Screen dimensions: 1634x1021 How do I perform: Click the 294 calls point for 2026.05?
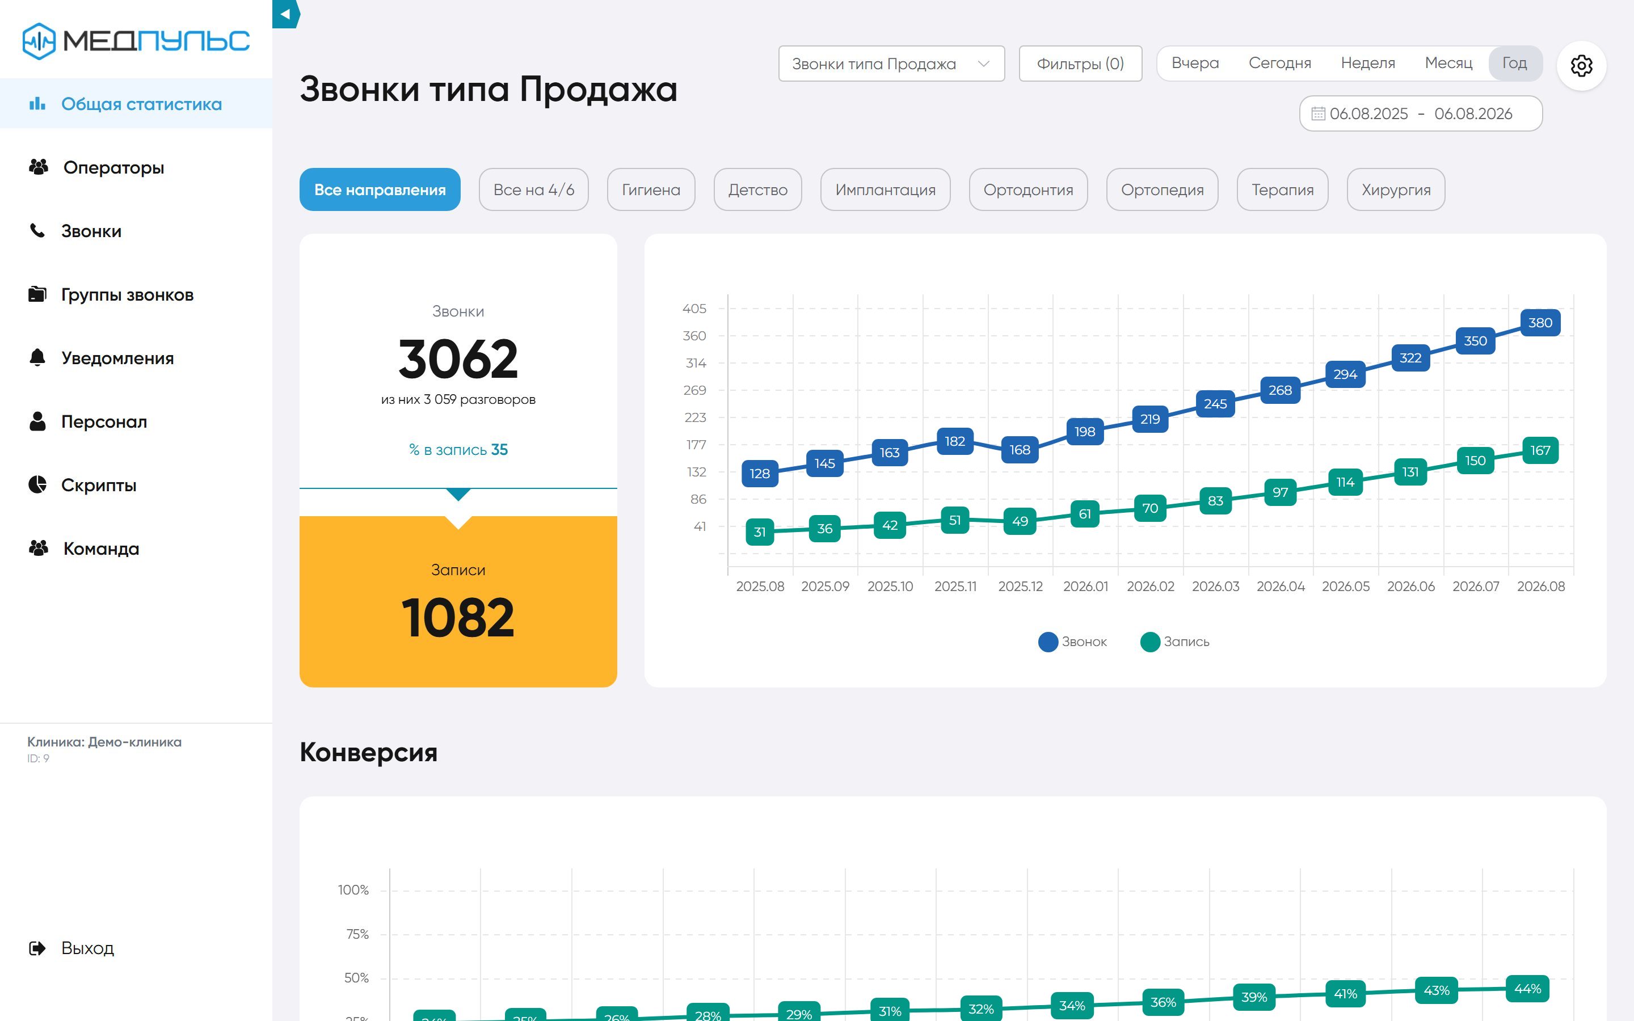pyautogui.click(x=1345, y=374)
